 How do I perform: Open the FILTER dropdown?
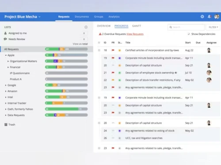[x=213, y=27]
